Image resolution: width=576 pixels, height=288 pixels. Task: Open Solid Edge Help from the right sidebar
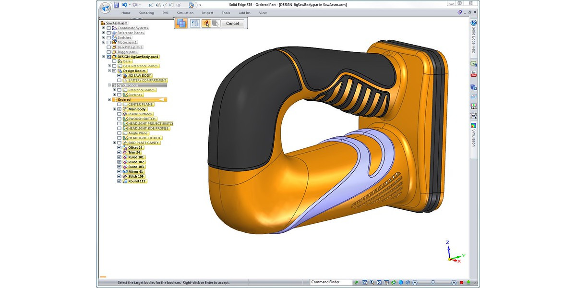[x=473, y=23]
